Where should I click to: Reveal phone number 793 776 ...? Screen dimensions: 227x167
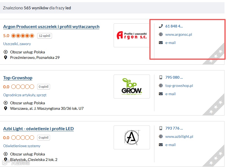[x=174, y=128]
